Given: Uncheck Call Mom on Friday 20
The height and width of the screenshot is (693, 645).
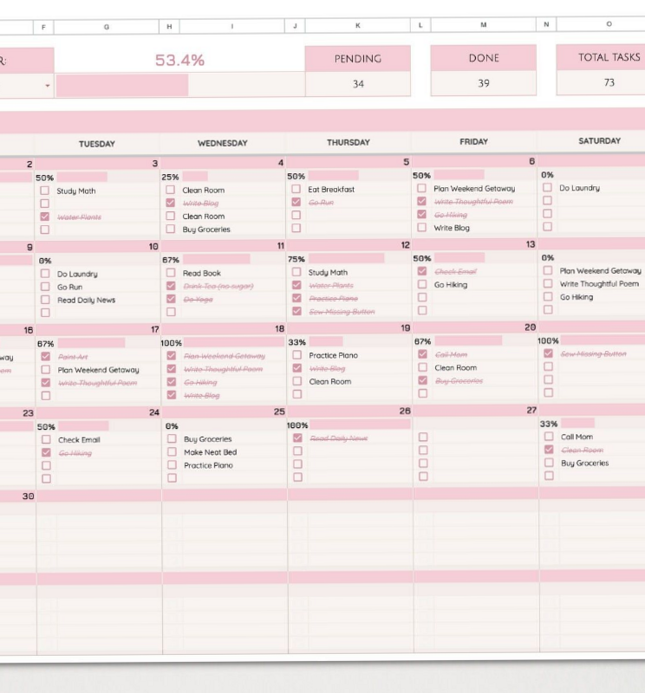Looking at the screenshot, I should 422,354.
